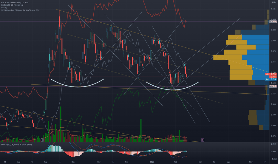Click the Aug label on time axis
Viewport: 278px width, 164px height.
tap(18, 162)
